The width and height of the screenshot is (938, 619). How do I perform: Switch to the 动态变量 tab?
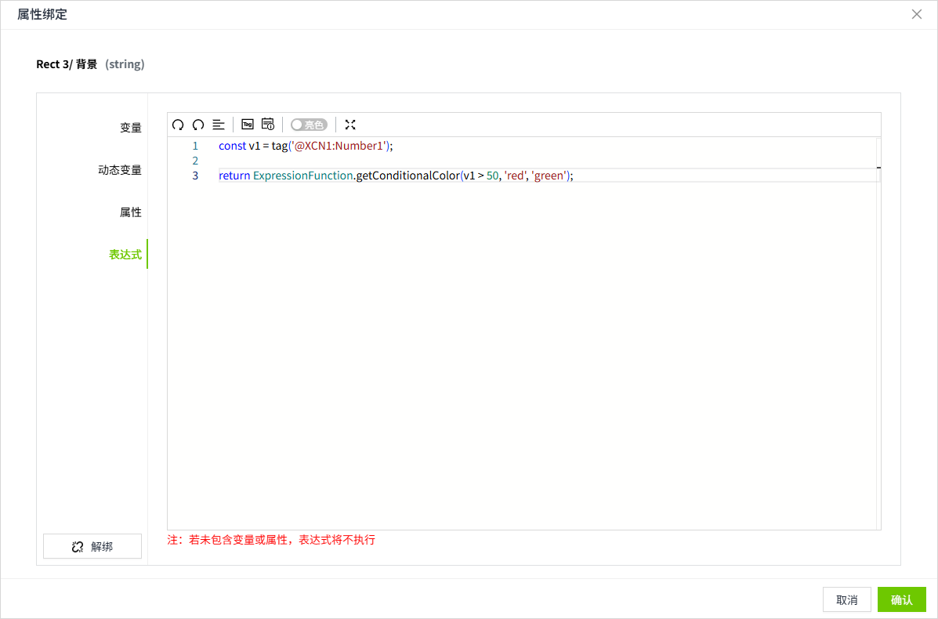[120, 169]
